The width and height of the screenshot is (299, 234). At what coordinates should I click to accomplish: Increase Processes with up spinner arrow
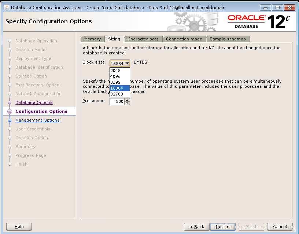click(x=127, y=100)
